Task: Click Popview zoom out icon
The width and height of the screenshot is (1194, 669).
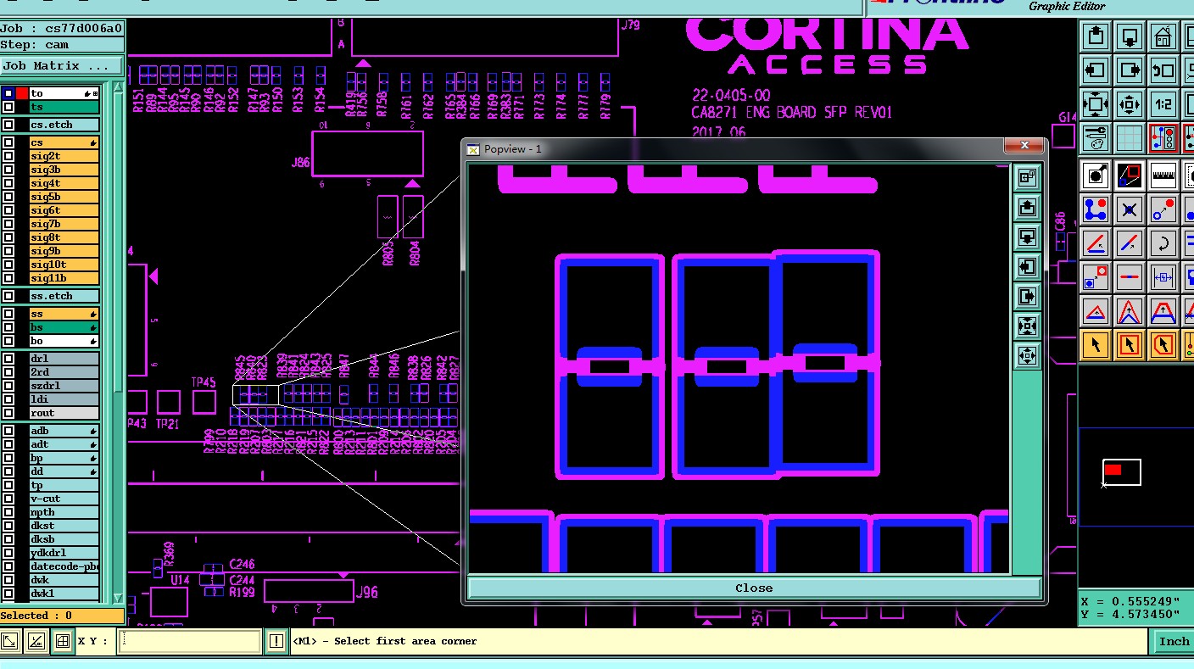Action: [x=1027, y=356]
